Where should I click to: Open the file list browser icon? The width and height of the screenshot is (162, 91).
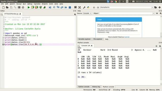click(x=19, y=7)
